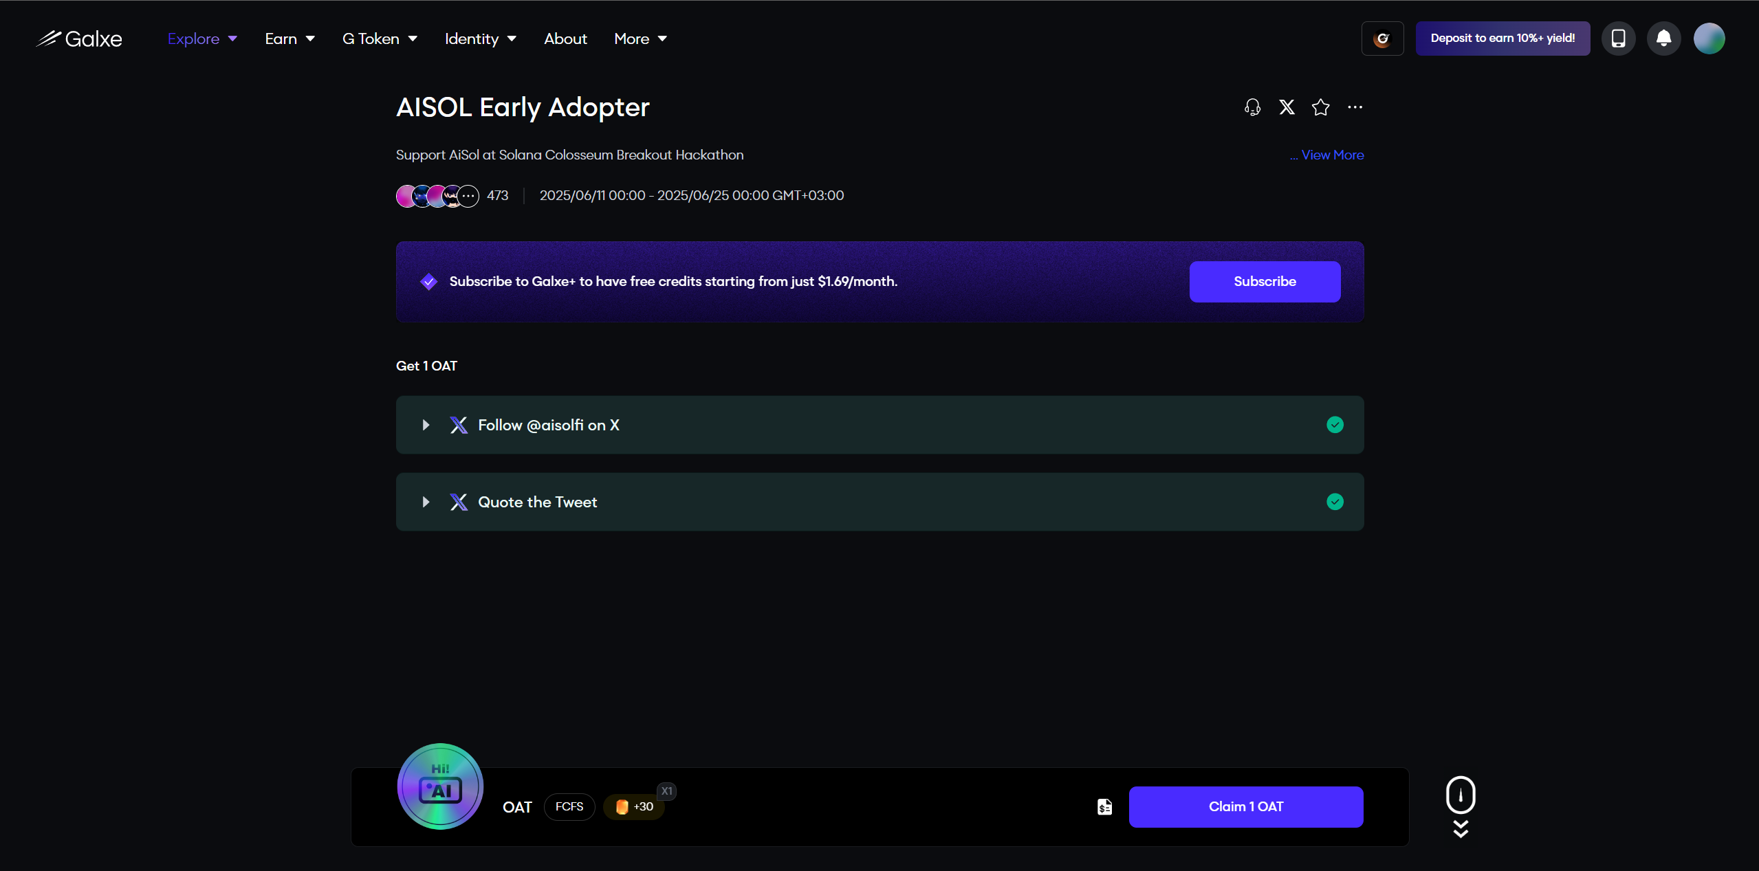Go to the About page

(x=565, y=38)
